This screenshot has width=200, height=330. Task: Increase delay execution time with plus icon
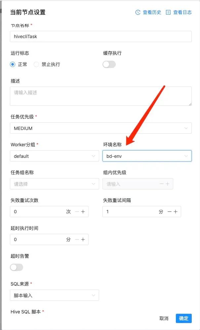(83, 239)
